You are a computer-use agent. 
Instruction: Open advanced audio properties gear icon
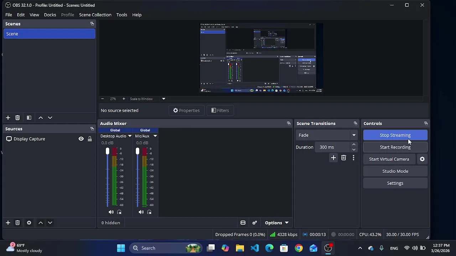point(255,223)
